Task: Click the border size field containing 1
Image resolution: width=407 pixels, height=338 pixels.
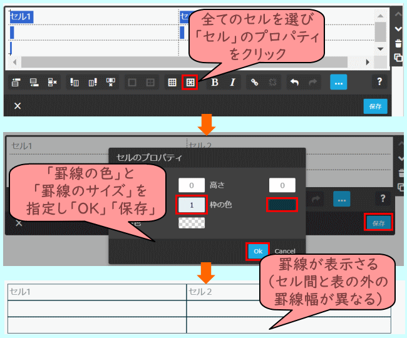Action: pos(192,205)
